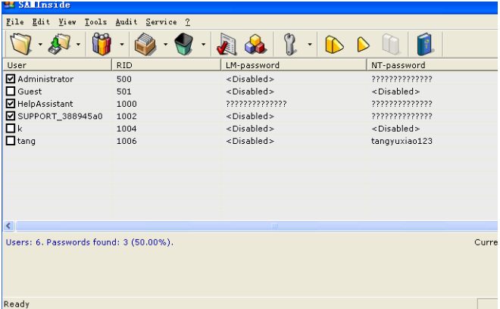Select the HelpAssistant user name
500x309 pixels.
click(x=45, y=104)
